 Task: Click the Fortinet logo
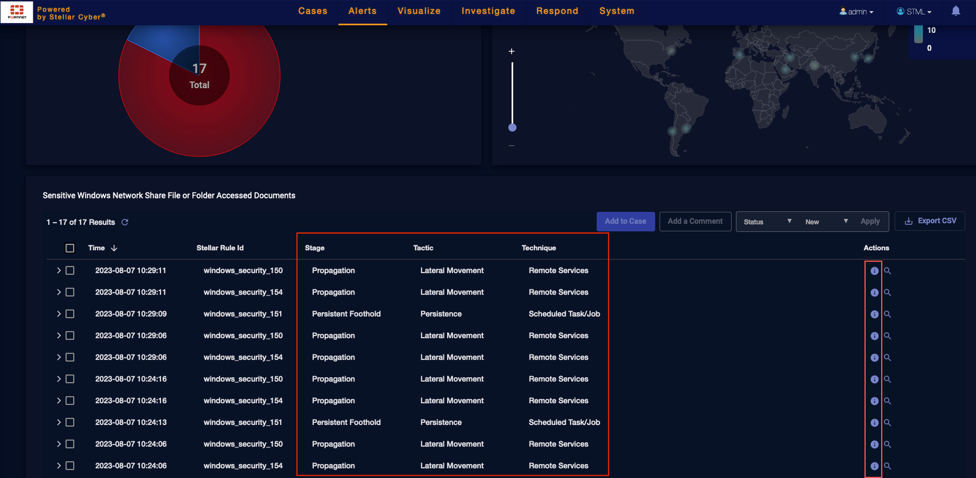[x=17, y=12]
